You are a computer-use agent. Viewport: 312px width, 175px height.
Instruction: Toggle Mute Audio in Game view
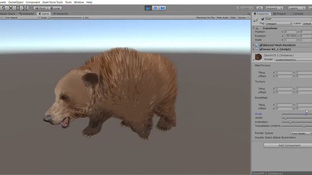(223, 17)
